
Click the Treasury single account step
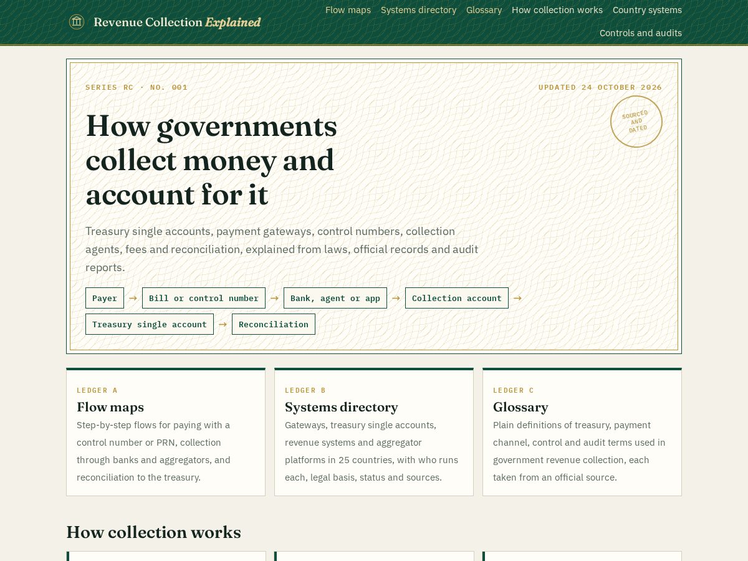pyautogui.click(x=150, y=324)
